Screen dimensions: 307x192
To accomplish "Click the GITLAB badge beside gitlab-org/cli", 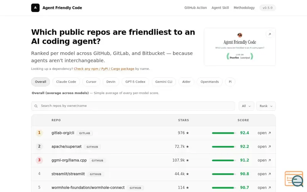I will coord(84,133).
